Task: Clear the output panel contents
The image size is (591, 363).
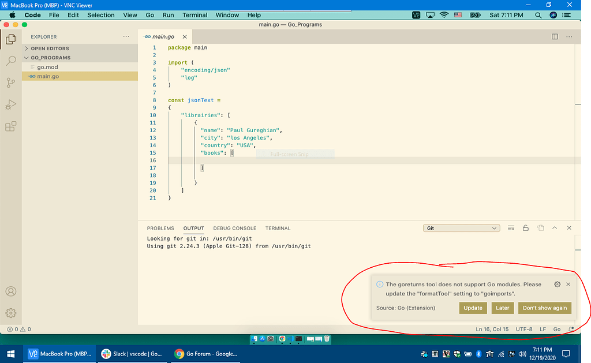Action: (x=511, y=228)
